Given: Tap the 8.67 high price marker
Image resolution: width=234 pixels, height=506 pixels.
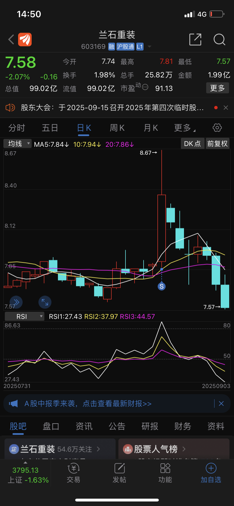Looking at the screenshot, I should tap(148, 153).
